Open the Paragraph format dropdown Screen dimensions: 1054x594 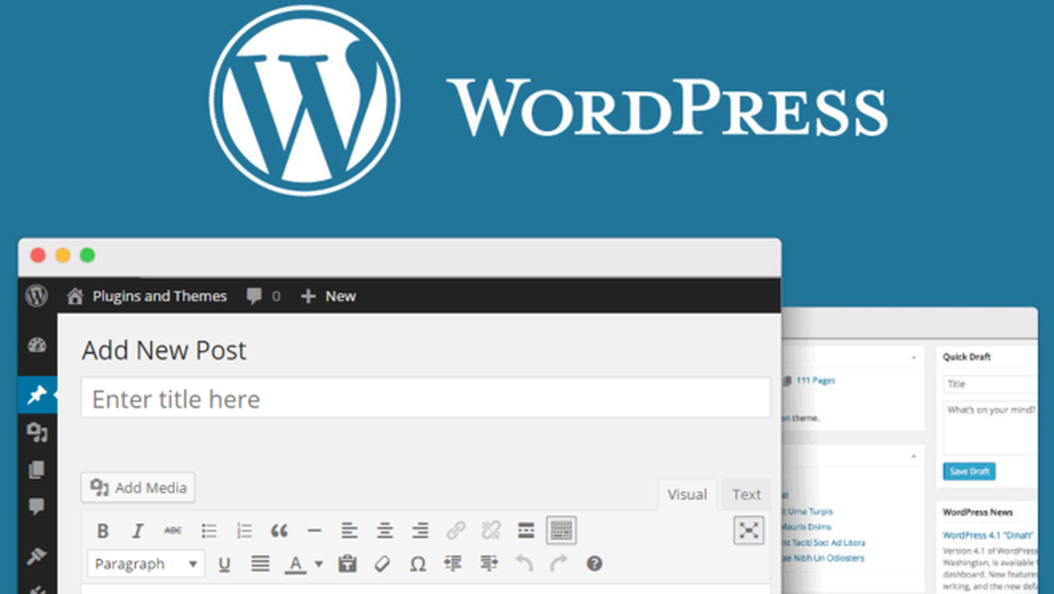pyautogui.click(x=146, y=564)
